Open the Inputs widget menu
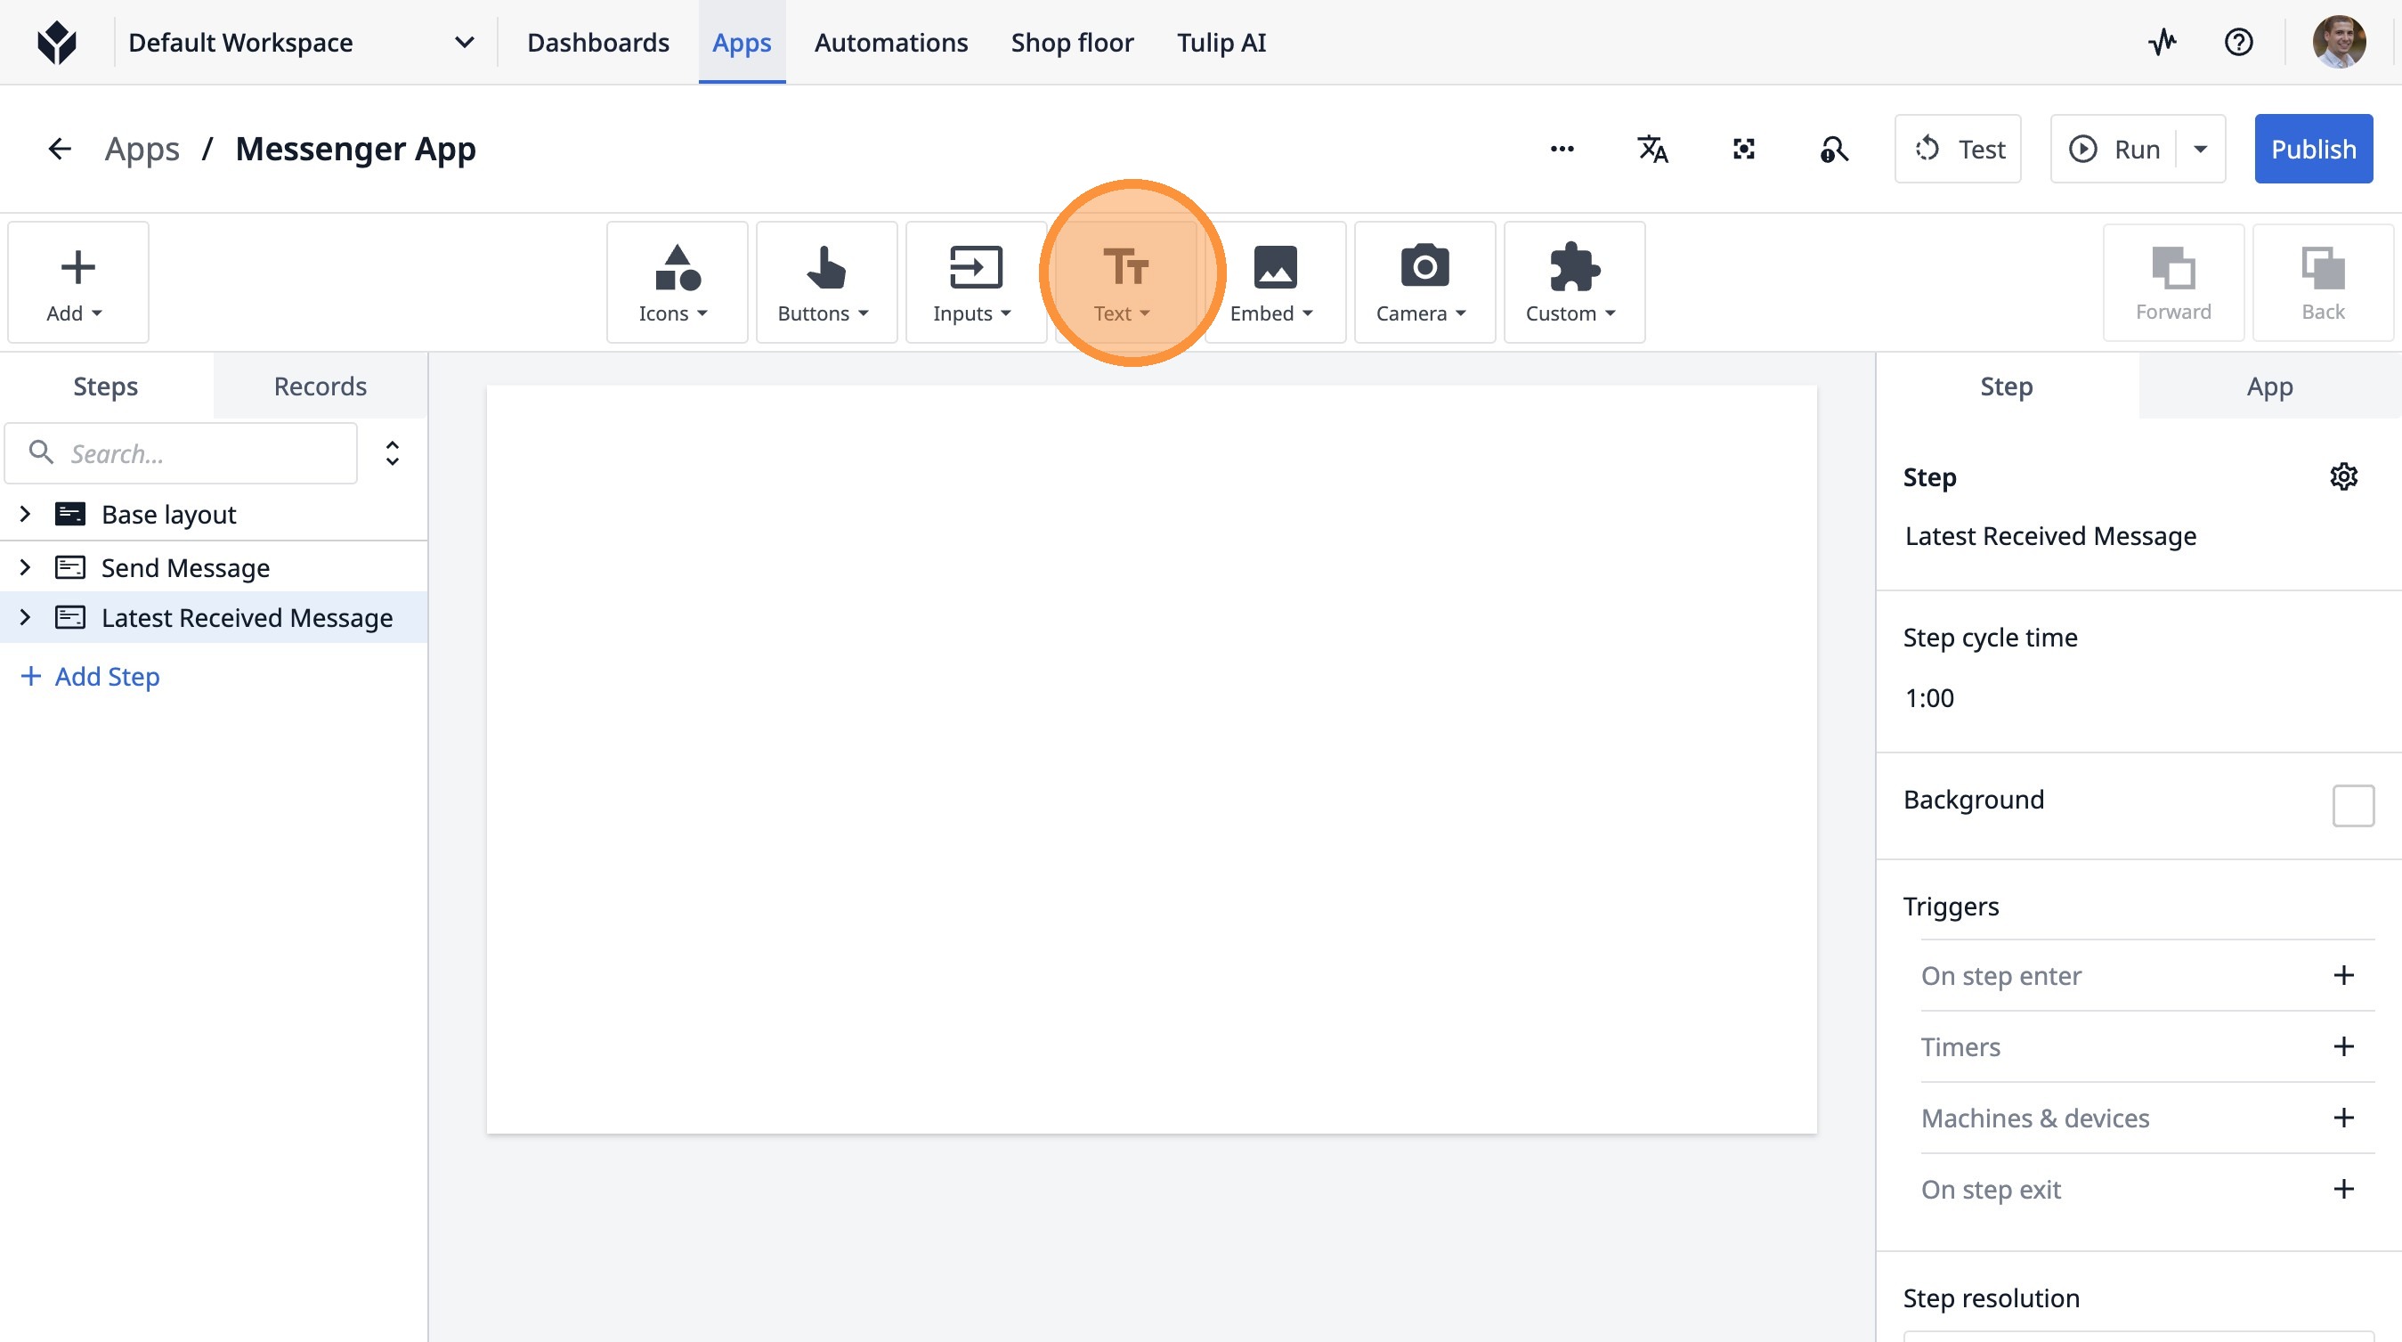 [x=974, y=281]
